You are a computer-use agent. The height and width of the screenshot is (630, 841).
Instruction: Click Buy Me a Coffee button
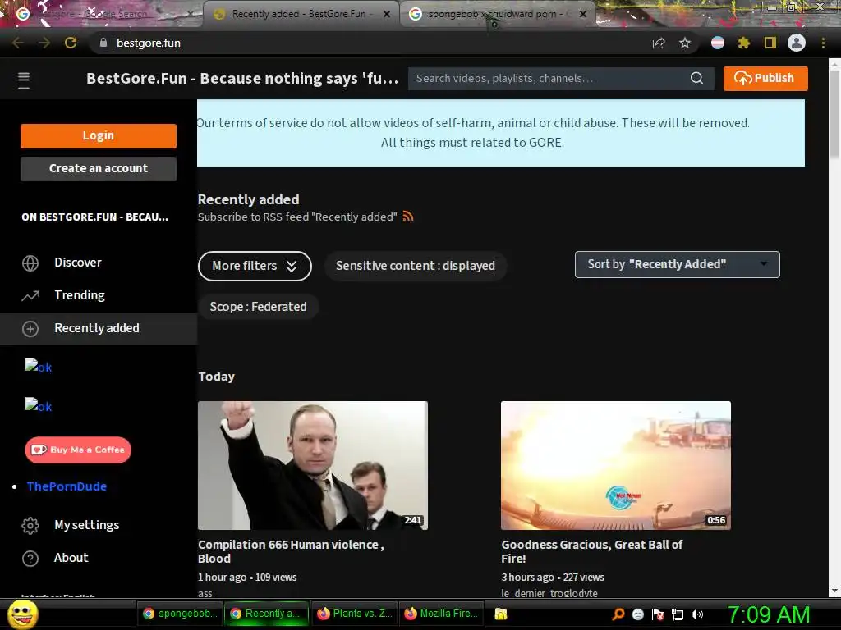click(78, 450)
